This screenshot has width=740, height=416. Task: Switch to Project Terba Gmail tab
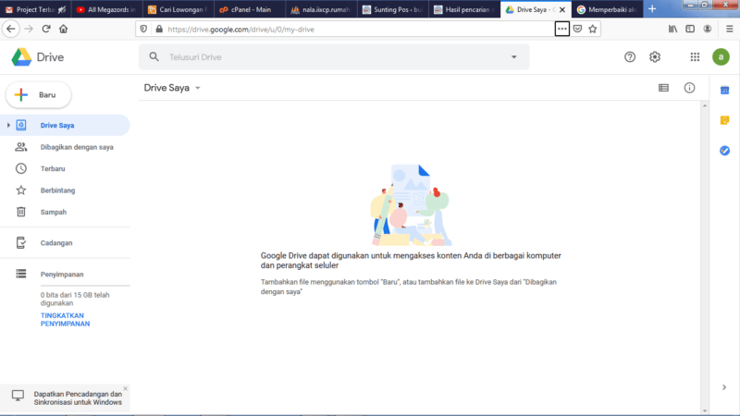tap(36, 9)
